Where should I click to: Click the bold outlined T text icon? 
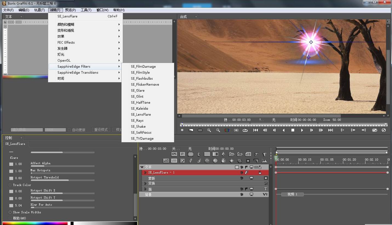[x=265, y=154]
